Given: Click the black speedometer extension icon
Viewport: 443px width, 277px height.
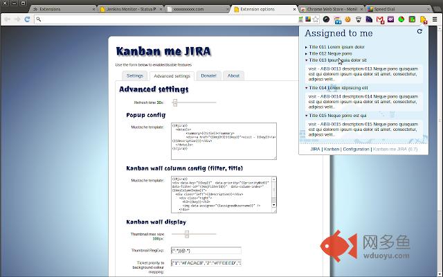Looking at the screenshot, I should pos(326,19).
